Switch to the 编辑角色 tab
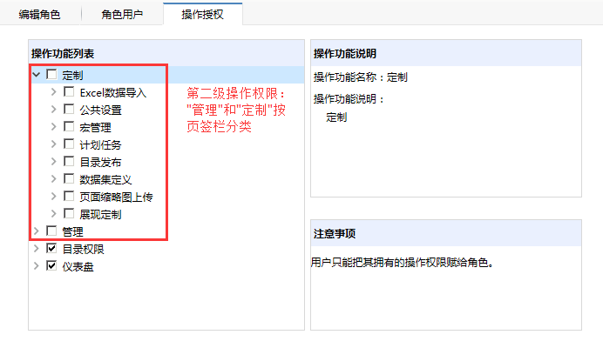Viewport: 603px width, 348px height. [39, 15]
